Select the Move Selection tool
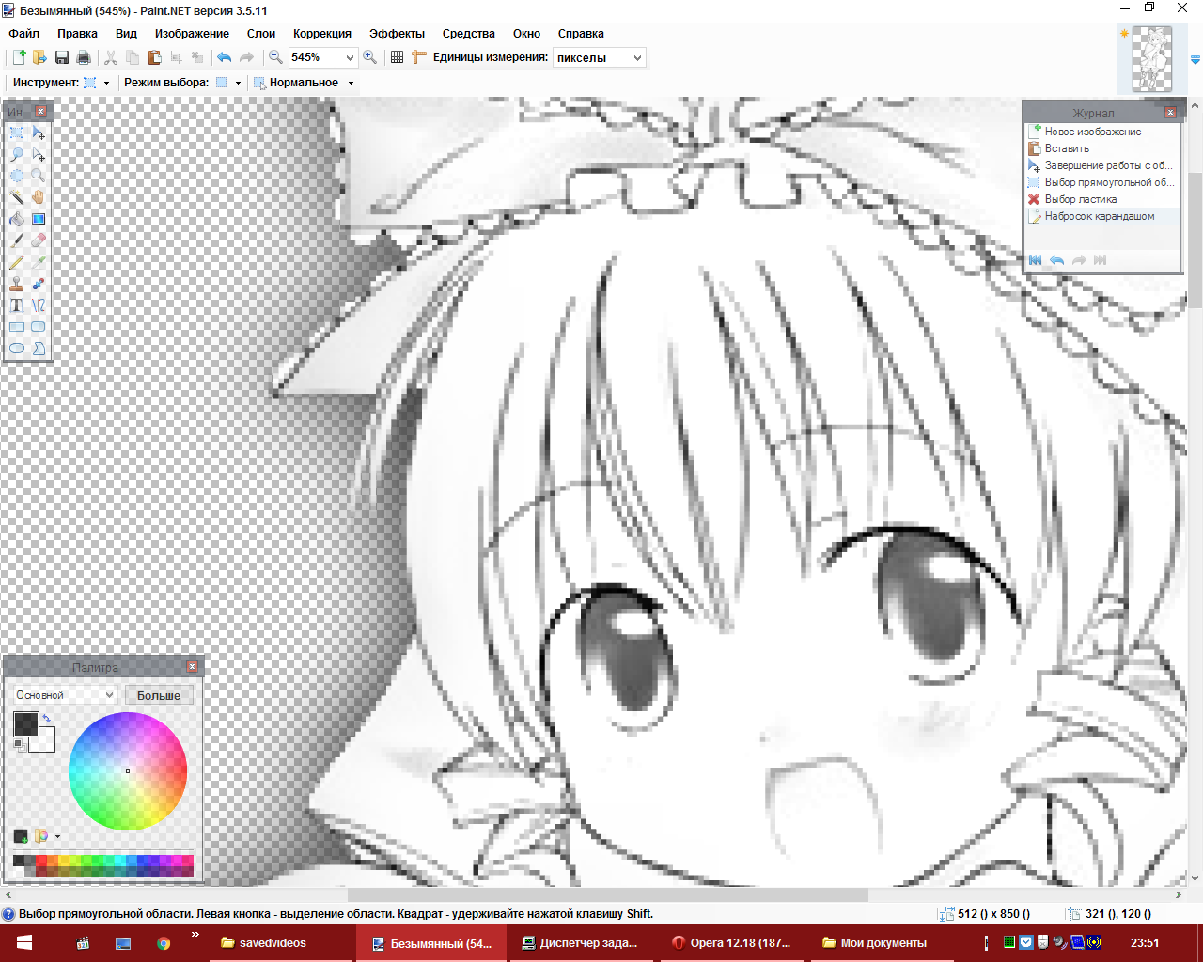 click(39, 155)
